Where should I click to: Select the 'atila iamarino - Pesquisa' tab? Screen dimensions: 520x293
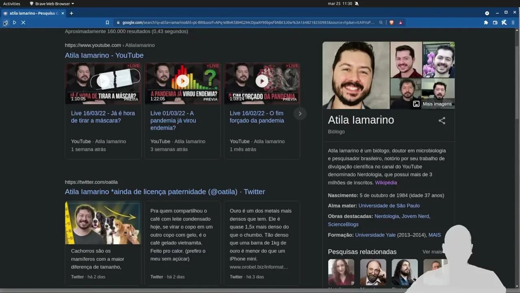pos(32,13)
